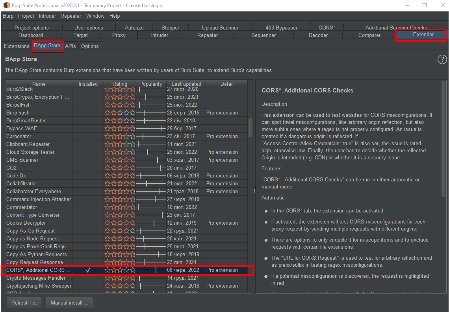Click the popularity bar for CMS Scanner
449x312 pixels.
pyautogui.click(x=151, y=160)
